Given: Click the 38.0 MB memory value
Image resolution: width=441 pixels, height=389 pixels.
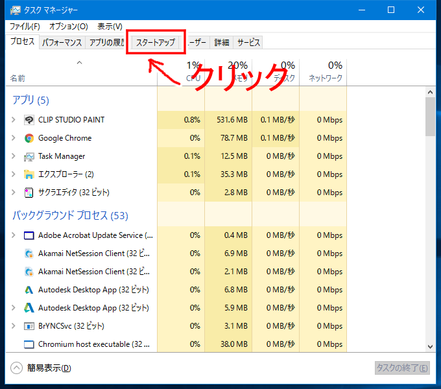Looking at the screenshot, I should pos(234,344).
